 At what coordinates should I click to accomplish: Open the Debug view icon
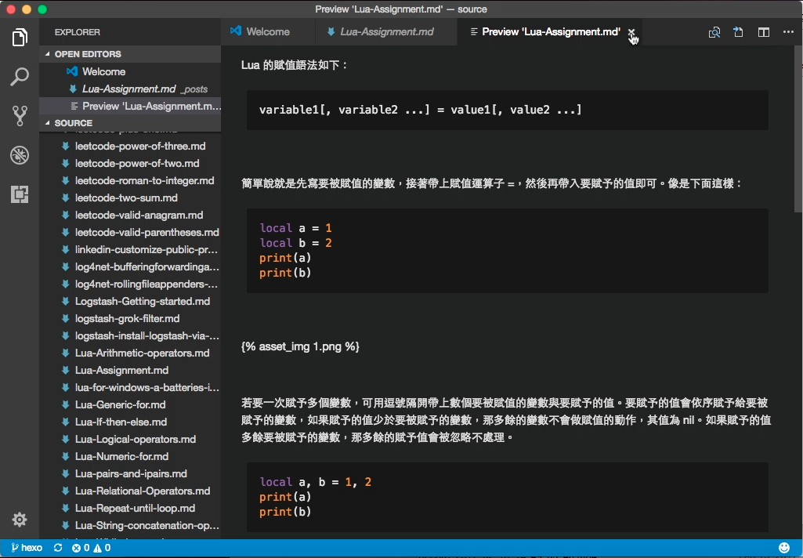pyautogui.click(x=20, y=155)
